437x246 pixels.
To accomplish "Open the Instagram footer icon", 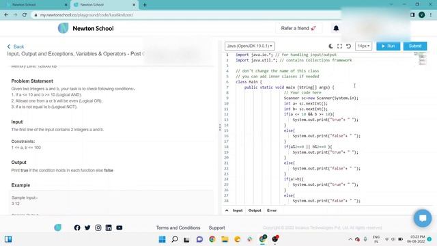I will tap(98, 228).
